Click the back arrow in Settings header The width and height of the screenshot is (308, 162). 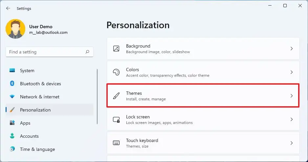pos(8,8)
